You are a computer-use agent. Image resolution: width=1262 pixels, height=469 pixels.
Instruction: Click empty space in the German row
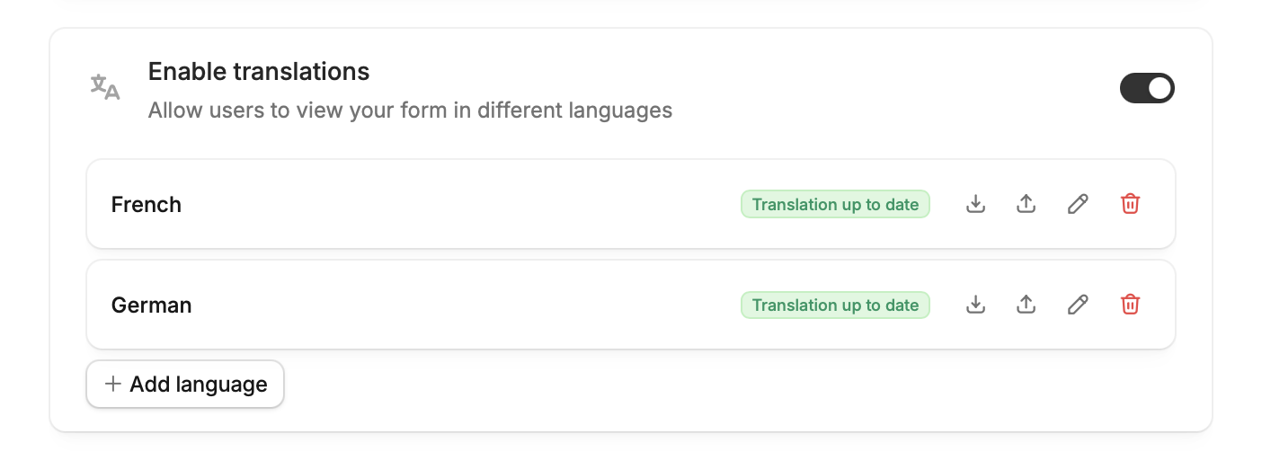[x=458, y=305]
